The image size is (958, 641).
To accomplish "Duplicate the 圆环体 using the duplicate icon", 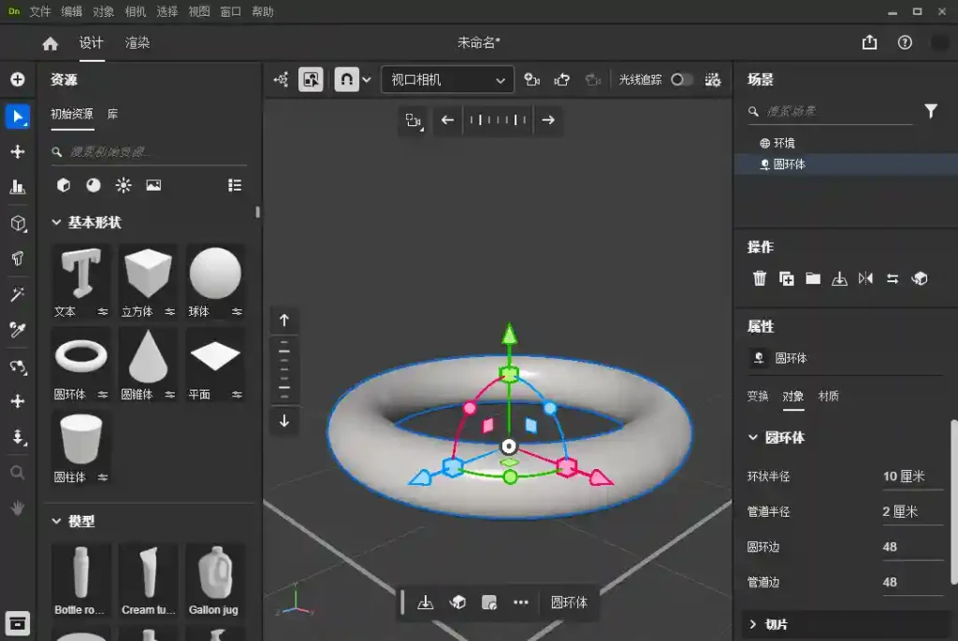I will [x=787, y=278].
